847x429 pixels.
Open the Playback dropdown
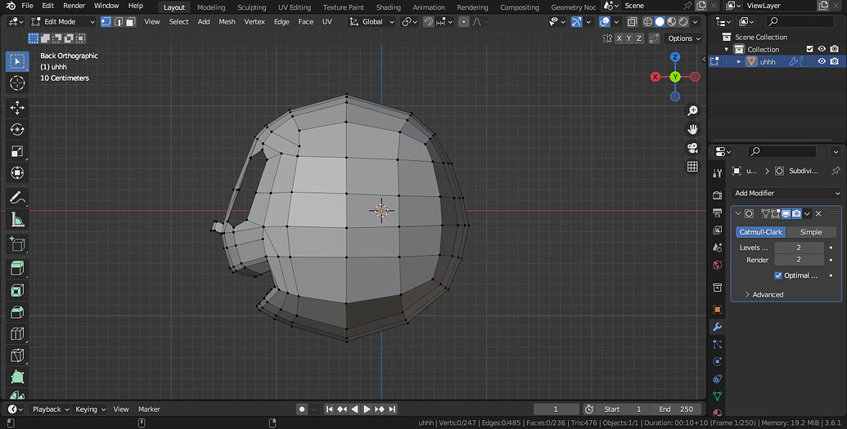pos(51,409)
